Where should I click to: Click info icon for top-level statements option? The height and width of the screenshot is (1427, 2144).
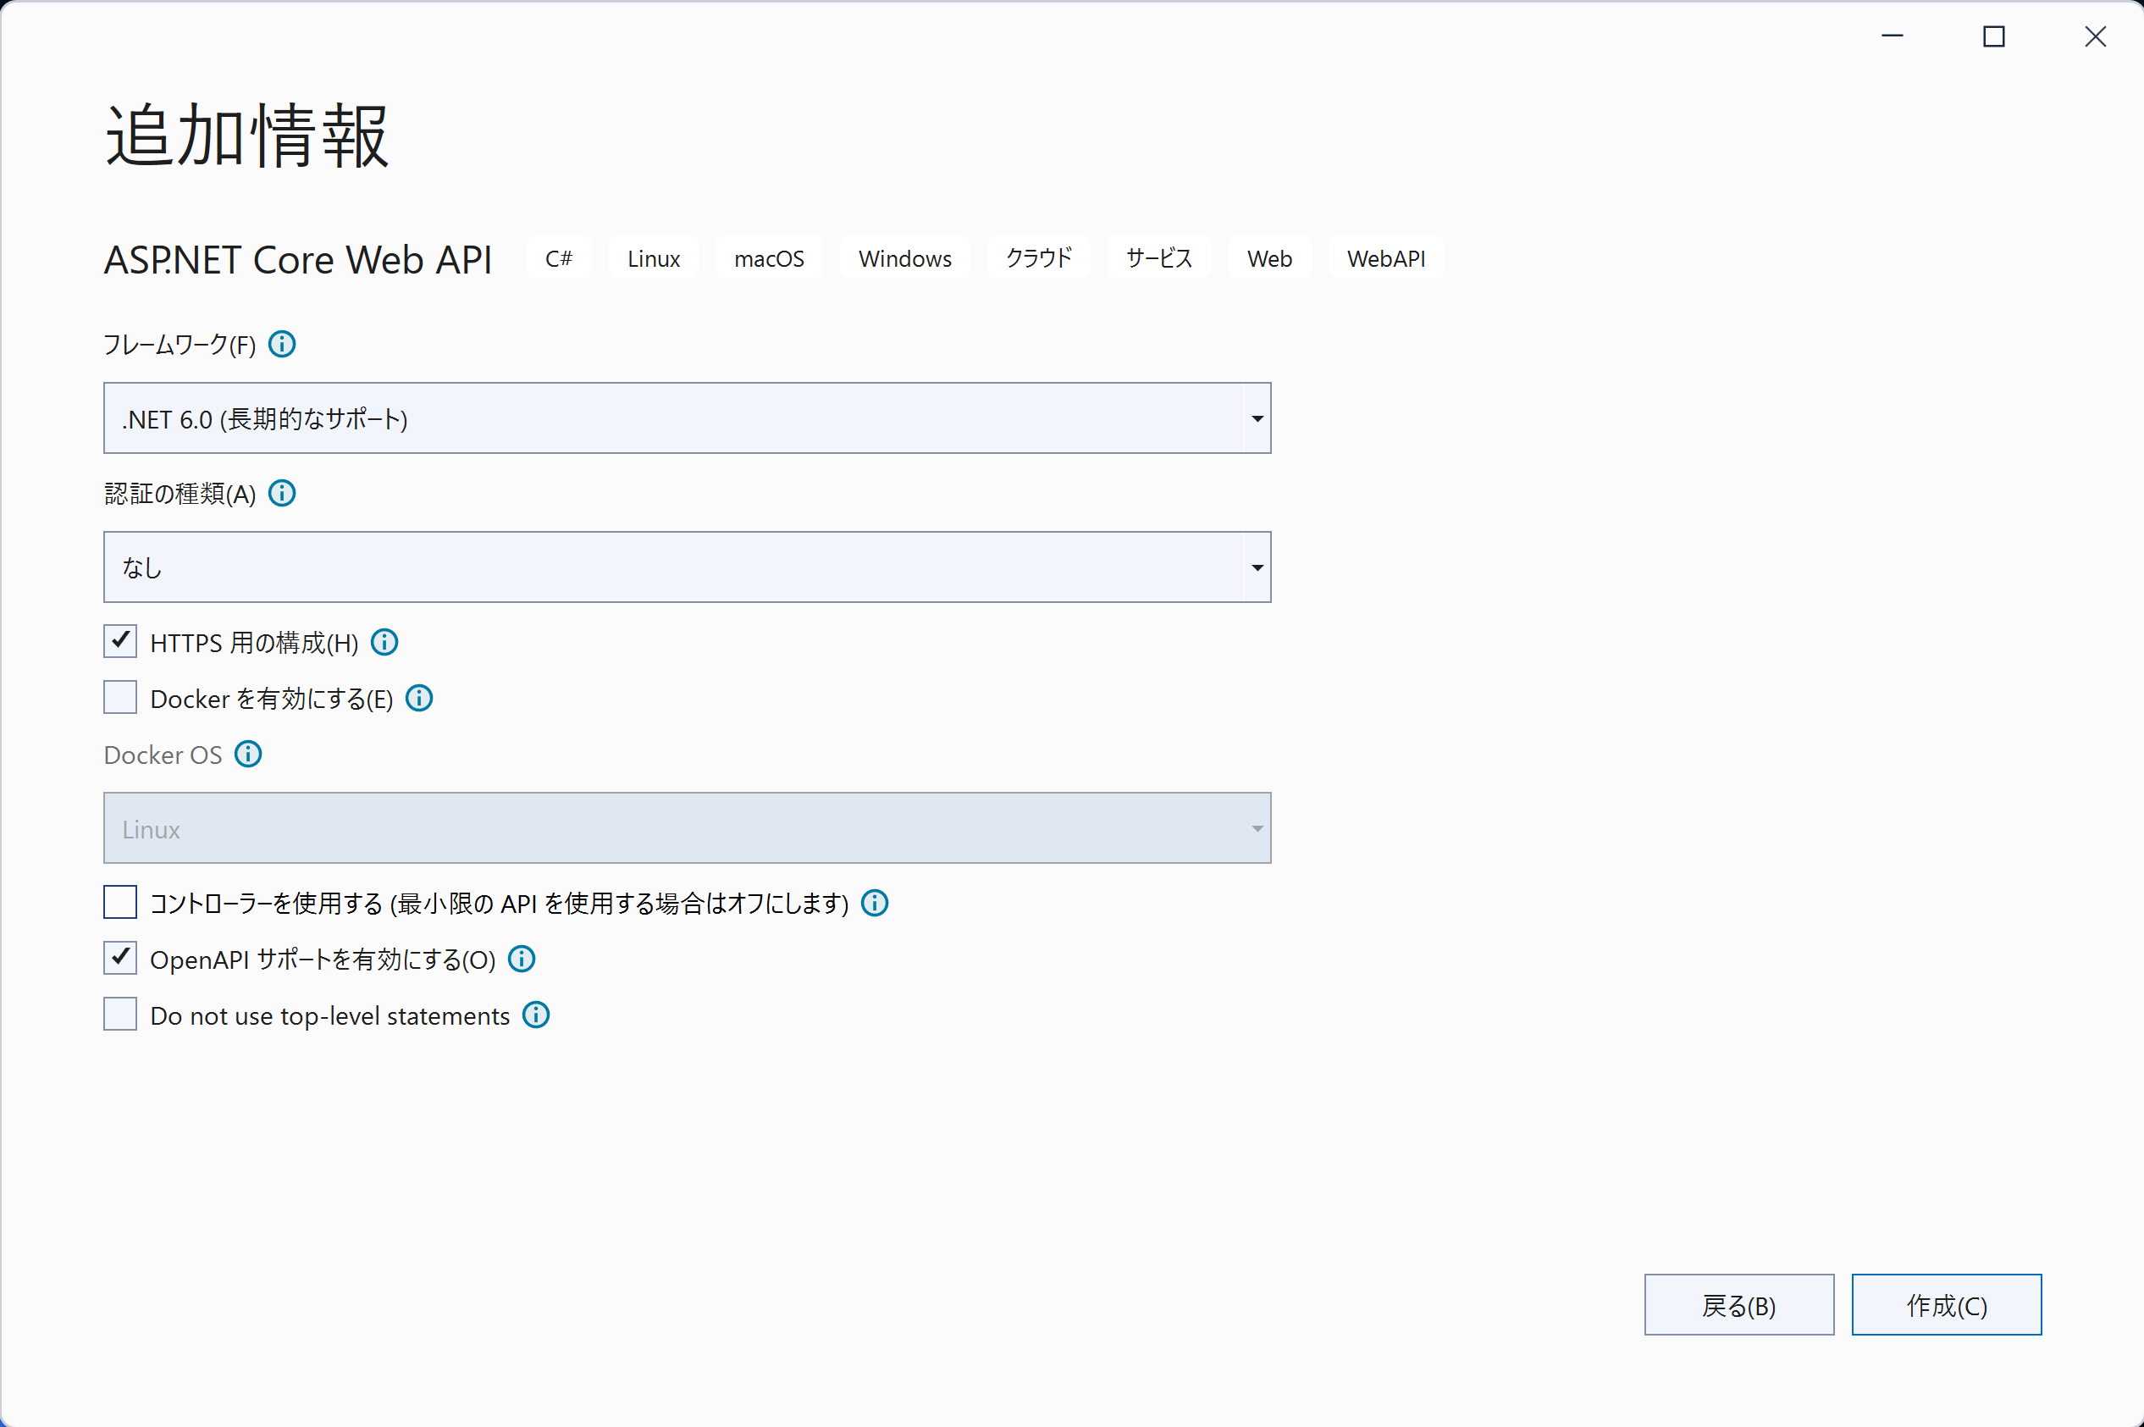(x=536, y=1015)
